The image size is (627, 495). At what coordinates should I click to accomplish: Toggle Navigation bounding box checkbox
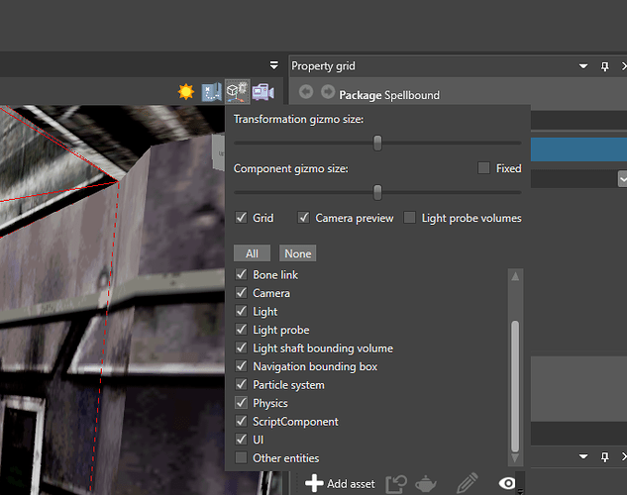(x=241, y=366)
